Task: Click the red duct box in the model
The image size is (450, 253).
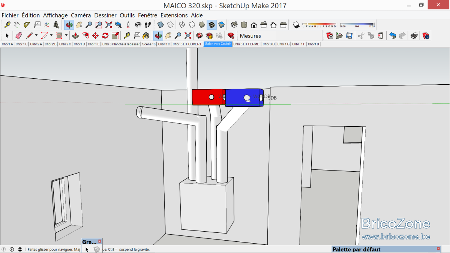Action: coord(208,97)
